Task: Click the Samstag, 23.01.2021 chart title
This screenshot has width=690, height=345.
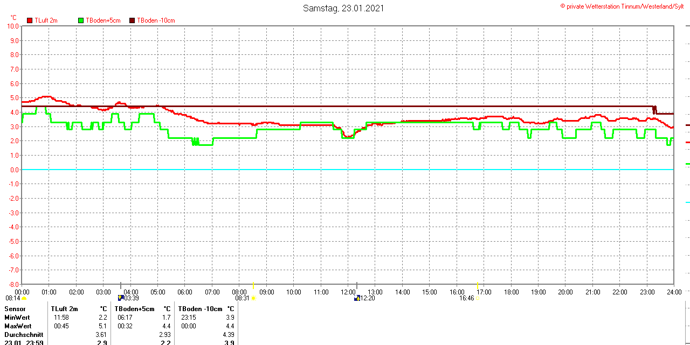Action: pyautogui.click(x=343, y=8)
